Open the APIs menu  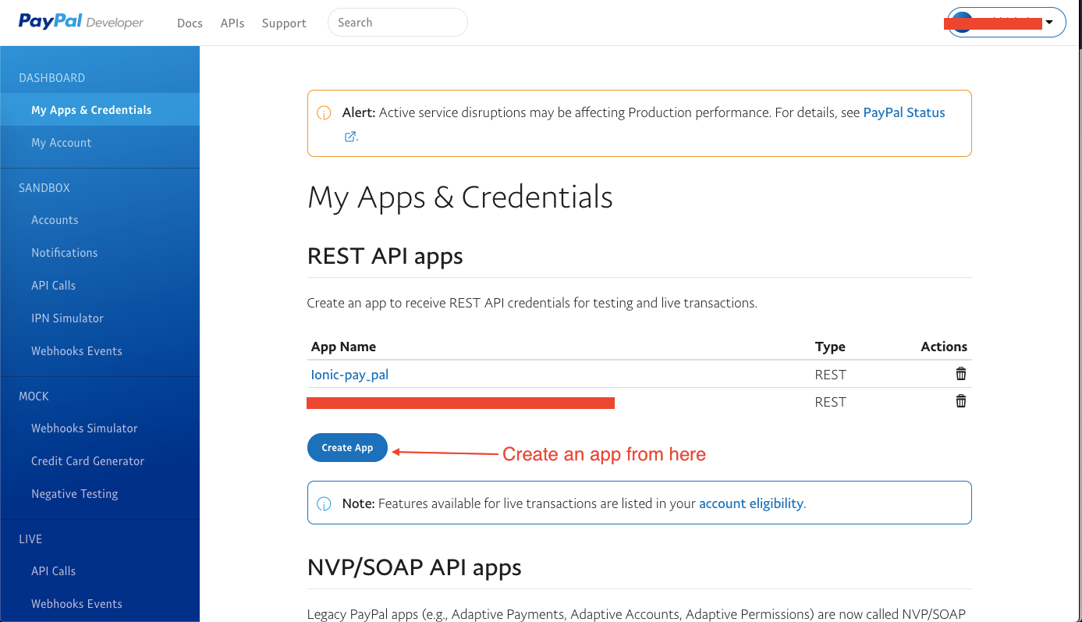[x=232, y=23]
